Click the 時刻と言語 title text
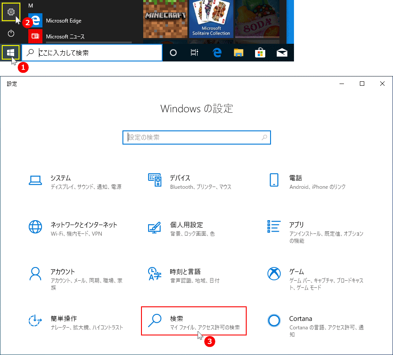This screenshot has width=393, height=355. pyautogui.click(x=185, y=272)
